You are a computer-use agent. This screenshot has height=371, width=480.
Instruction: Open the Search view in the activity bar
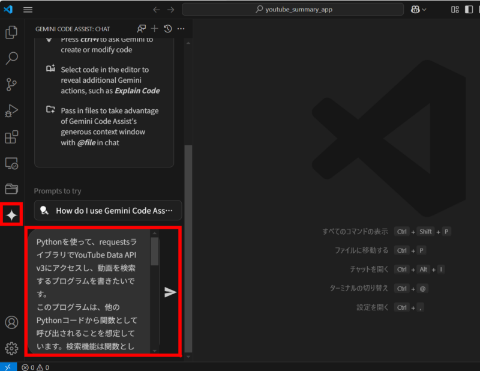pos(11,58)
